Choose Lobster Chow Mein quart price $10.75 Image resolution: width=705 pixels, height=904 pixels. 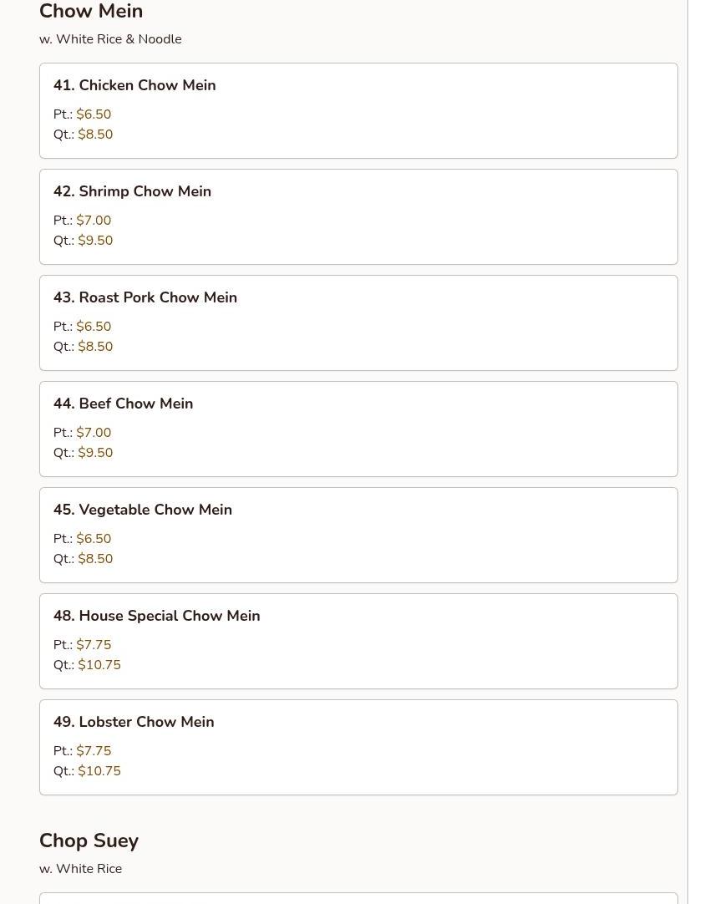click(99, 771)
